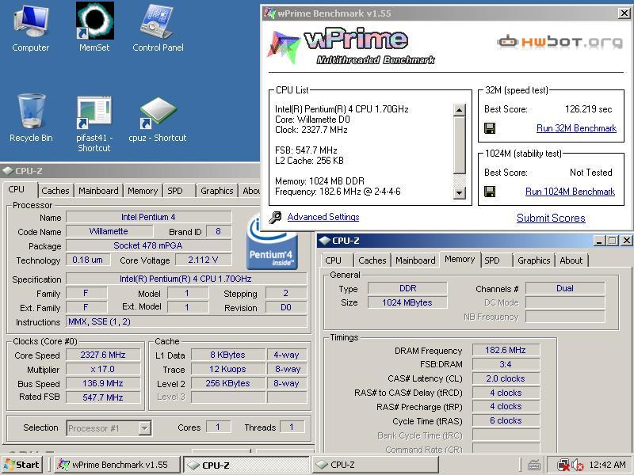This screenshot has width=634, height=475.
Task: Click the Best Score 126.219 sec
Action: point(588,109)
